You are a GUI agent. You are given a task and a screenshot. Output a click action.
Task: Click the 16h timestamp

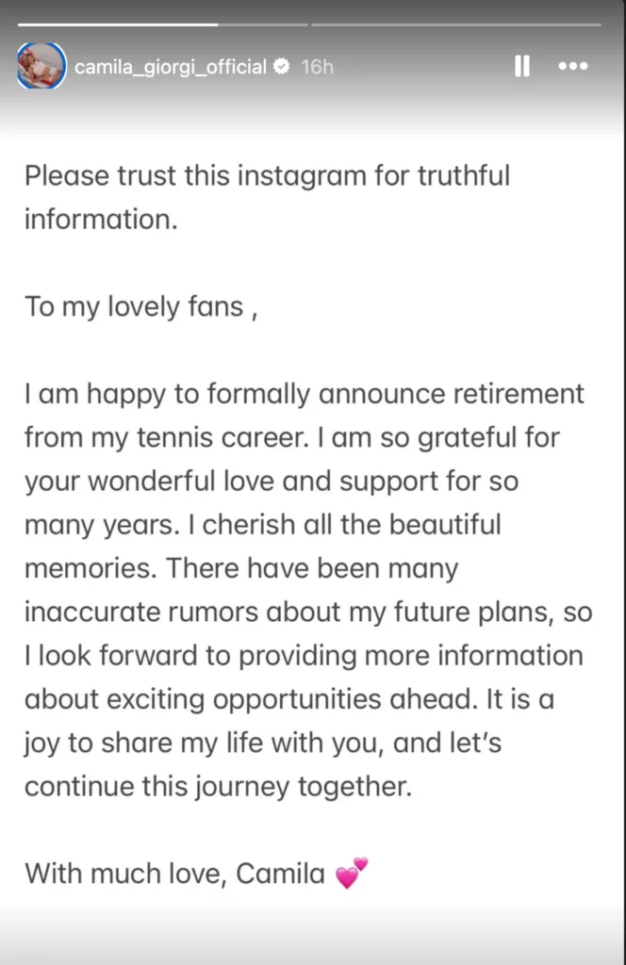(317, 67)
